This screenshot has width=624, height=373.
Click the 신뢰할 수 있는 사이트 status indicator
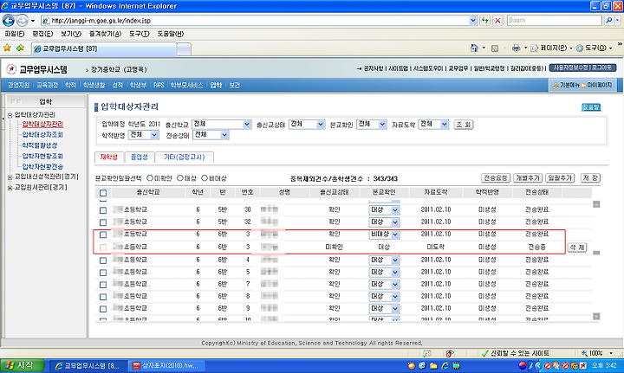tap(516, 353)
